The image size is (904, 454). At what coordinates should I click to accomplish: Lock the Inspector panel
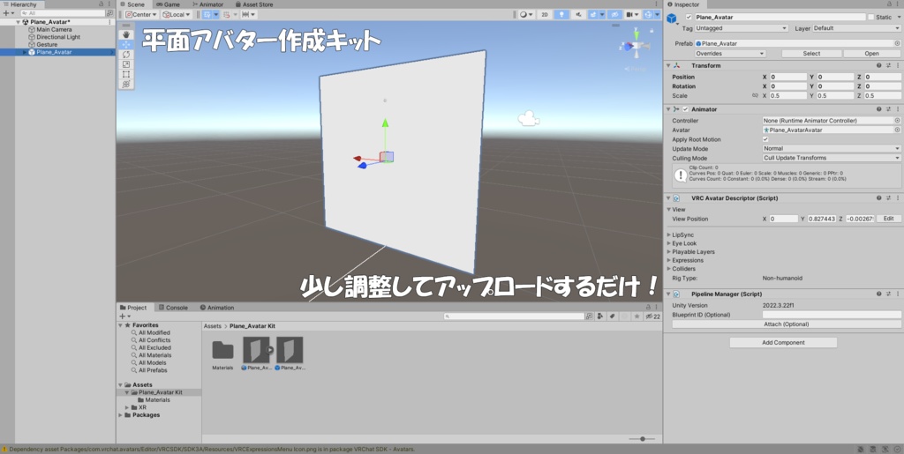click(x=892, y=4)
